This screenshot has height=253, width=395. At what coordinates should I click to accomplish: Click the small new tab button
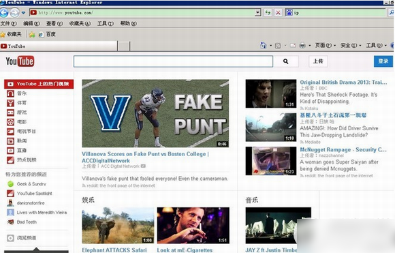click(x=124, y=46)
